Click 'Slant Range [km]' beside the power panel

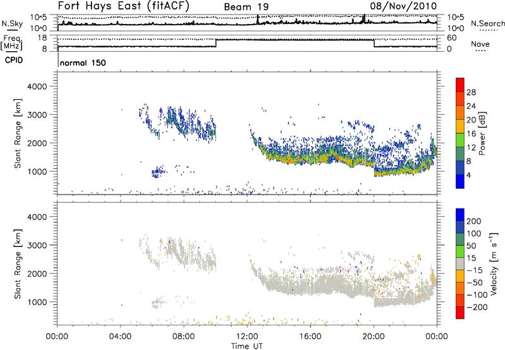(18, 133)
